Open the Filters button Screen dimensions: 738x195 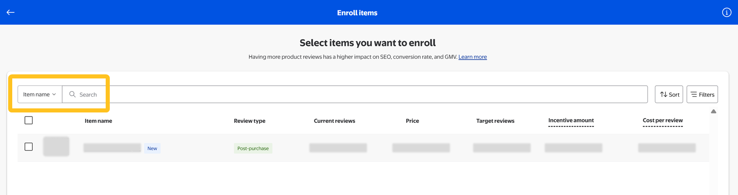pos(702,94)
